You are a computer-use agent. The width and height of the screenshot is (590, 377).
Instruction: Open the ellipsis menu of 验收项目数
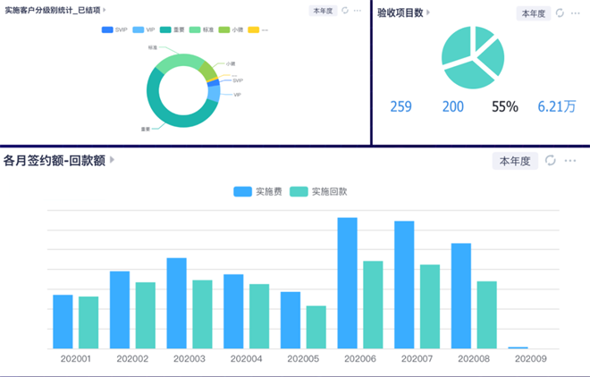pos(577,13)
